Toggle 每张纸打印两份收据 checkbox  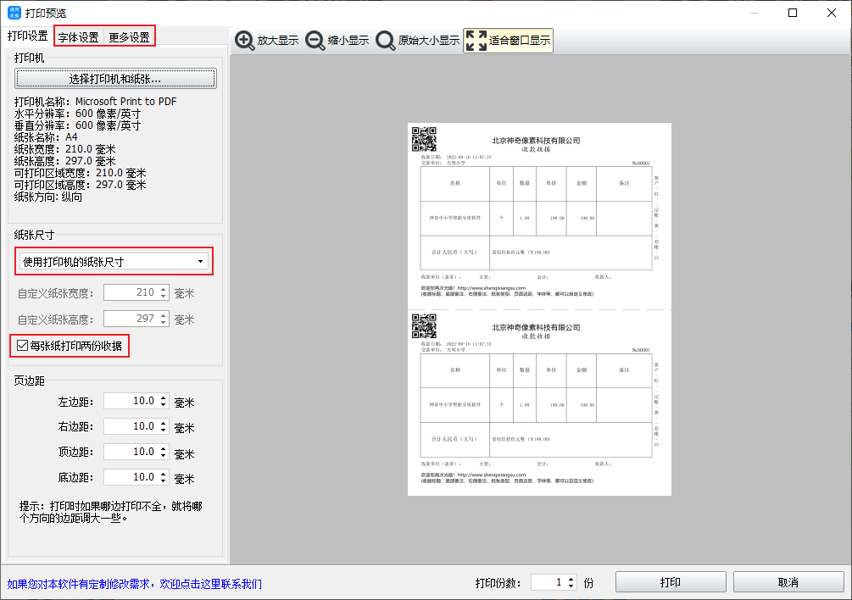(23, 346)
